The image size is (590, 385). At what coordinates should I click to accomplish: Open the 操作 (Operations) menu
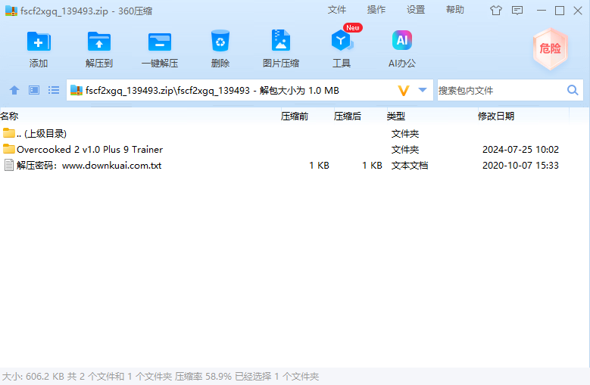pos(376,10)
